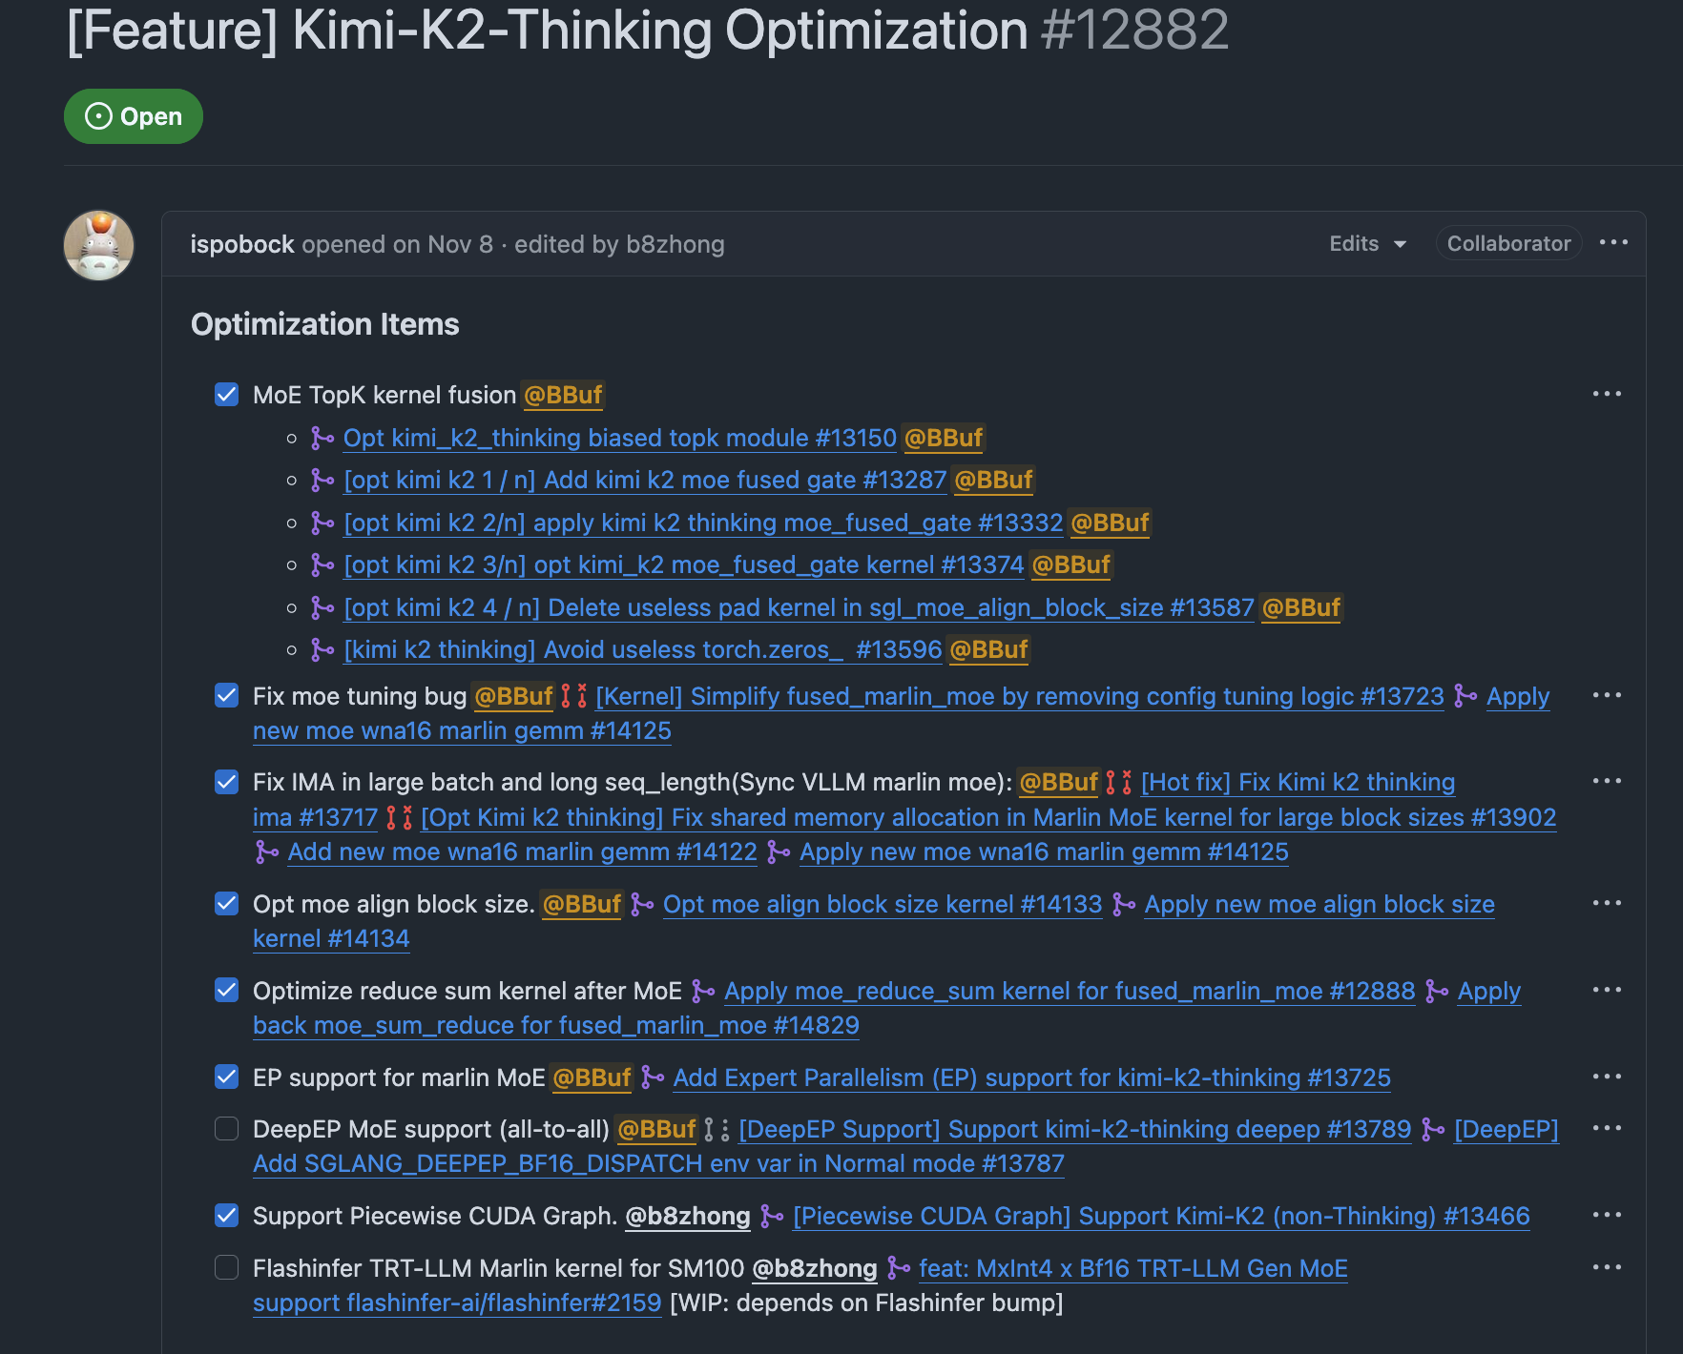
Task: Open task options for Optimize reduce sum kernel
Action: point(1607,990)
